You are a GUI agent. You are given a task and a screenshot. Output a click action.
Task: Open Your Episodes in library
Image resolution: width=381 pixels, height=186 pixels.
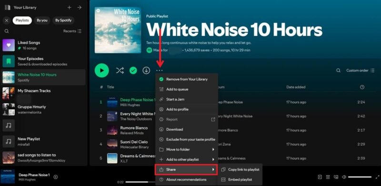pyautogui.click(x=43, y=61)
